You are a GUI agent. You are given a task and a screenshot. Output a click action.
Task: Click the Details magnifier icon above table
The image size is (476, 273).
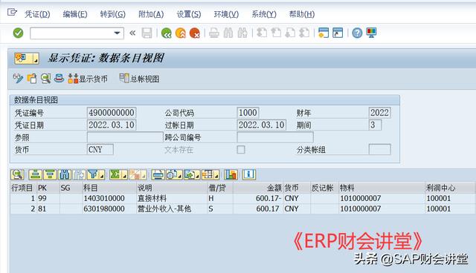point(17,174)
